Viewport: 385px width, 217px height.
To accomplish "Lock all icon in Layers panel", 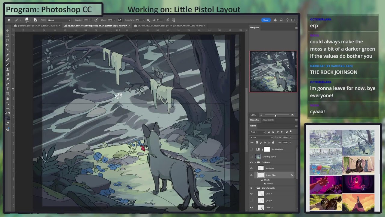I will (273, 142).
